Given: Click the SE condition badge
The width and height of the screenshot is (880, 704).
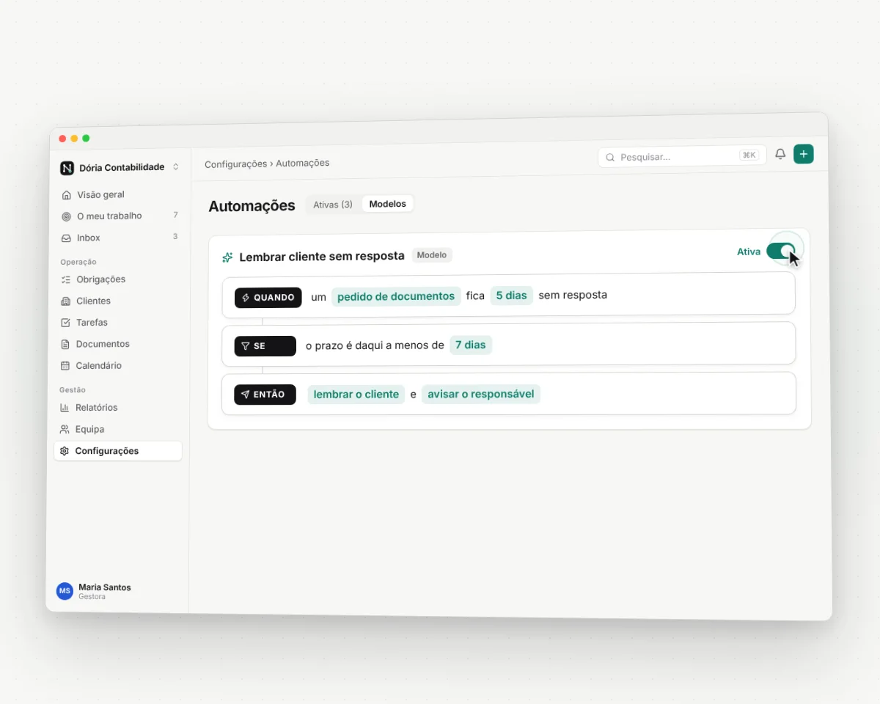Looking at the screenshot, I should 265,346.
